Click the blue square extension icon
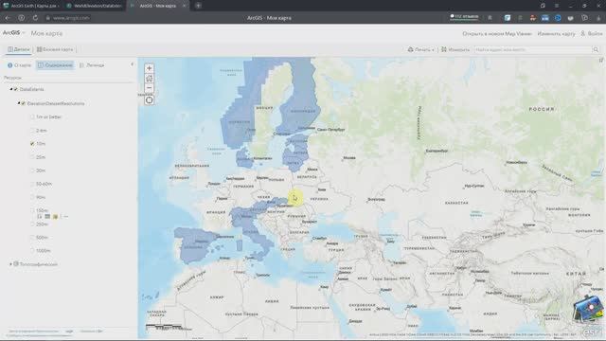Image resolution: width=606 pixels, height=341 pixels. (508, 18)
